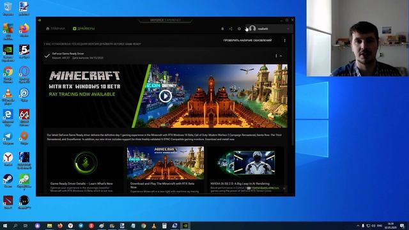Open Windows Start menu
The height and width of the screenshot is (230, 409).
coord(5,226)
